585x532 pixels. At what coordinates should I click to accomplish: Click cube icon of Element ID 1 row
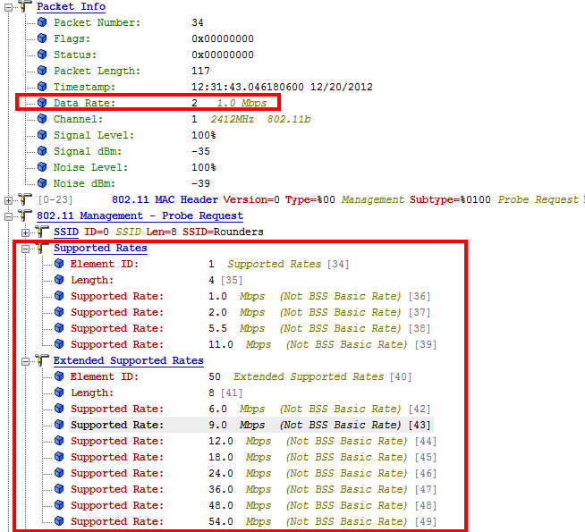pos(59,264)
